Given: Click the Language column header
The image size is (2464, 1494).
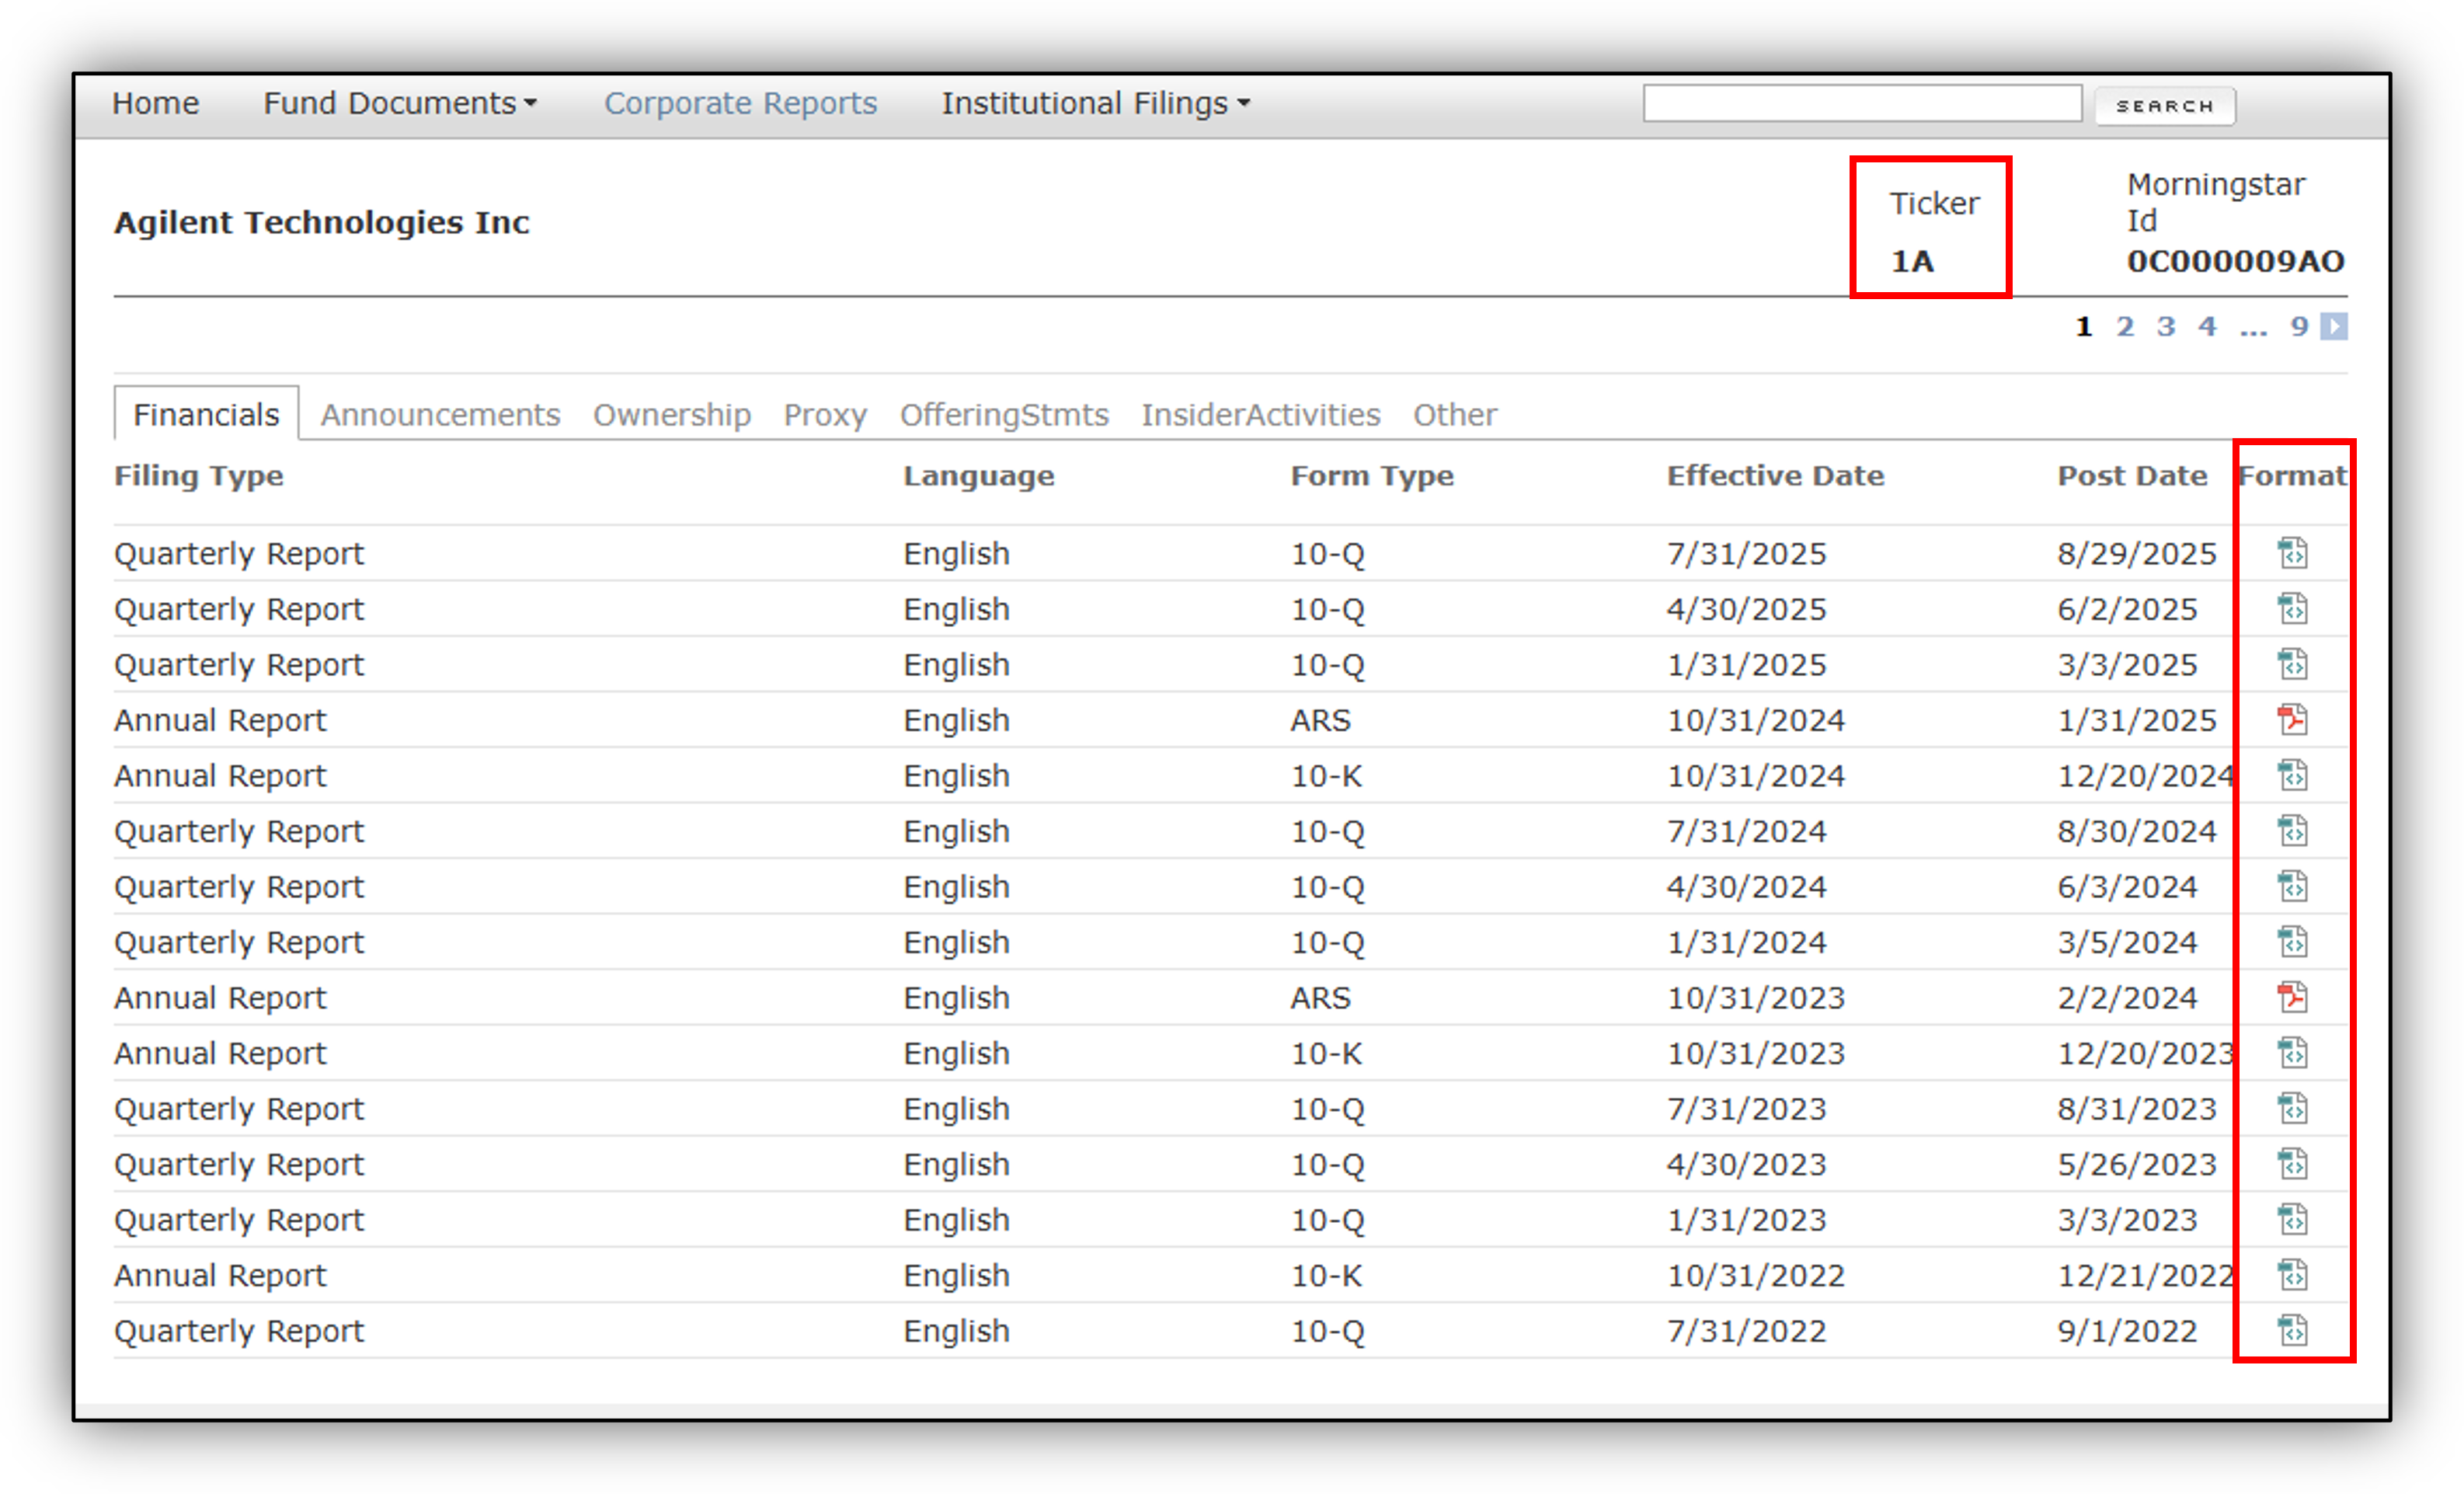Looking at the screenshot, I should point(978,476).
